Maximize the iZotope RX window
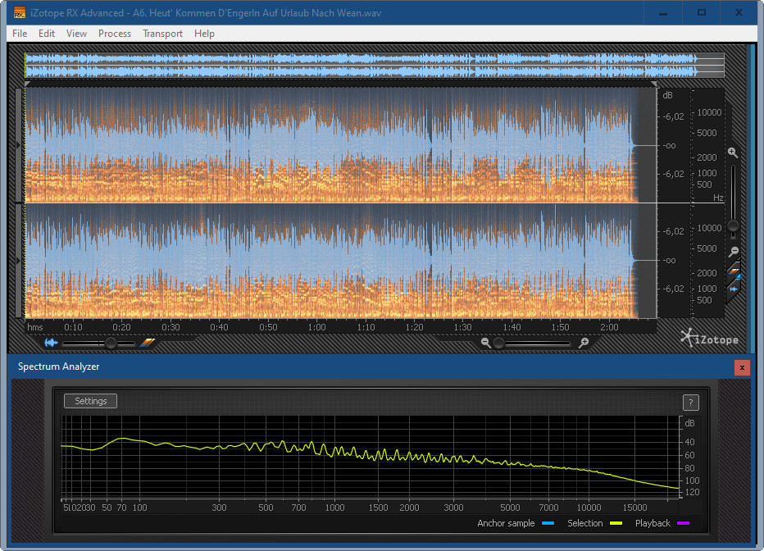Screen dimensions: 764x551 point(701,12)
